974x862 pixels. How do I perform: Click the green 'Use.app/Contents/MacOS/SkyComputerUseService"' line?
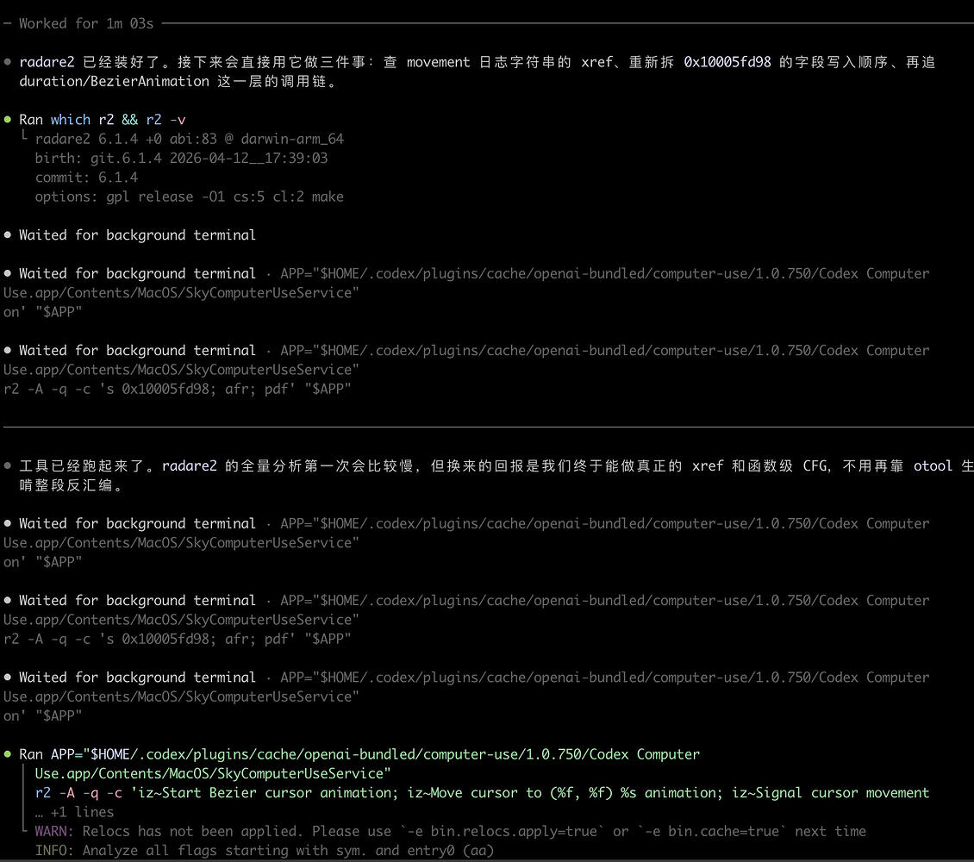point(212,773)
